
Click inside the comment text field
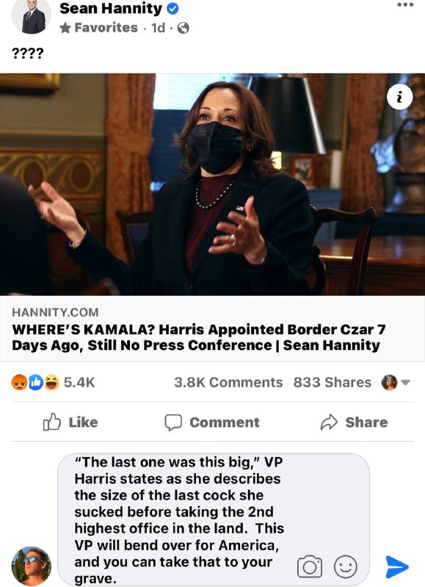214,520
